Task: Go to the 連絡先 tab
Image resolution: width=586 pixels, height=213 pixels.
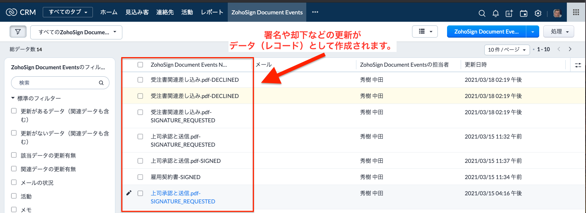Action: tap(165, 12)
